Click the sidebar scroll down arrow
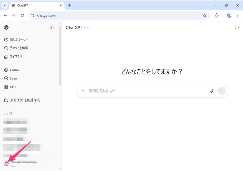This screenshot has height=171, width=243. [60, 169]
